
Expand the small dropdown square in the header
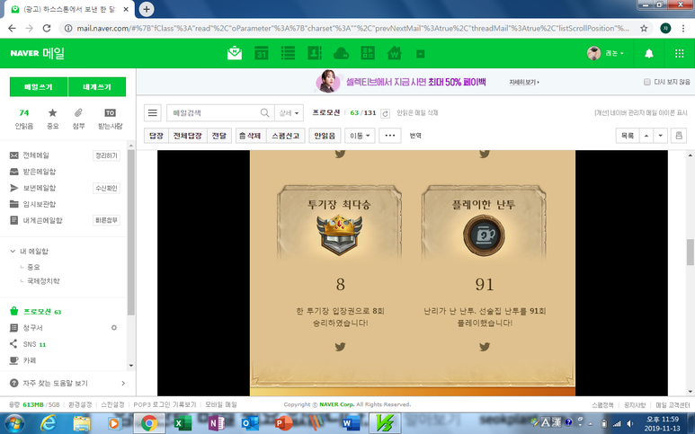(421, 54)
